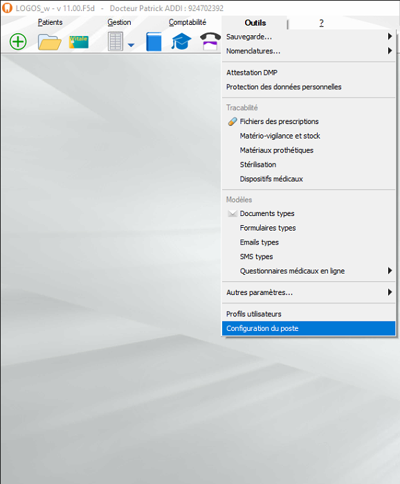Viewport: 400px width, 484px height.
Task: Click the green plus new patient icon
Action: (x=18, y=42)
